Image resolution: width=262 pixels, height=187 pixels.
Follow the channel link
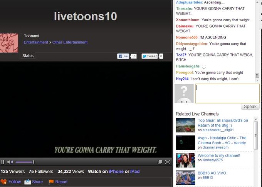(x=15, y=182)
